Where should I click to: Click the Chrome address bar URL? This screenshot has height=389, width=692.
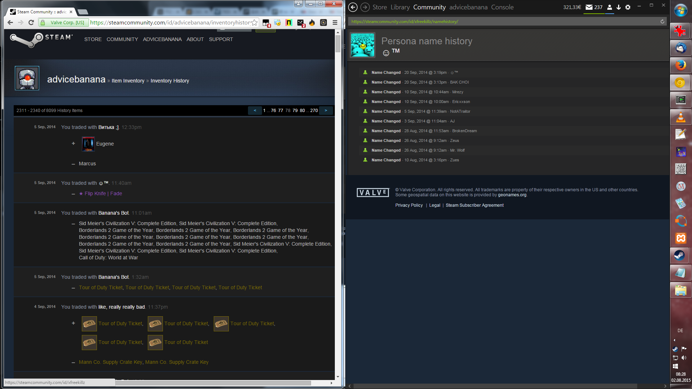tap(169, 23)
